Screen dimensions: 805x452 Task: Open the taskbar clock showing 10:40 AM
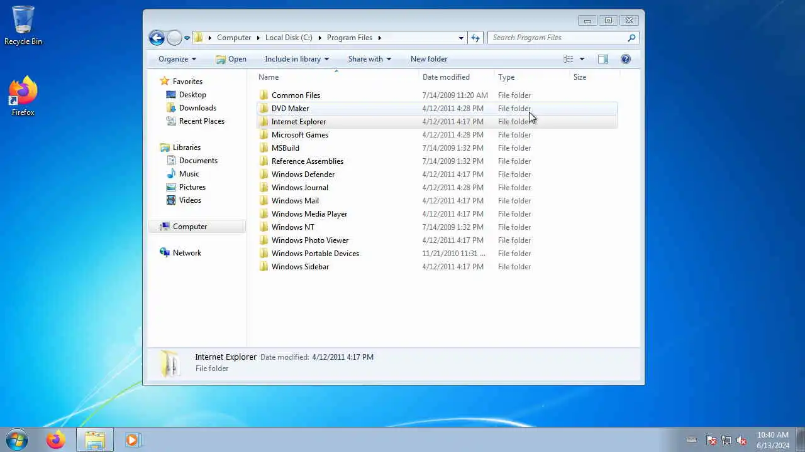tap(773, 440)
